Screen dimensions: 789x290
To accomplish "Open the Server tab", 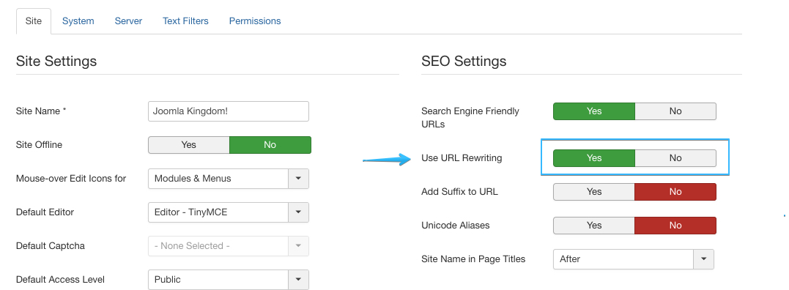I will [x=128, y=21].
